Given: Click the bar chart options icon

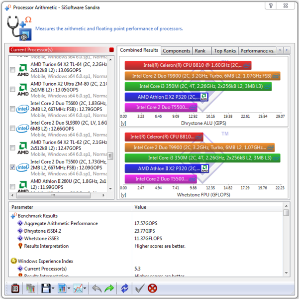Looking at the screenshot, I should point(62,289).
